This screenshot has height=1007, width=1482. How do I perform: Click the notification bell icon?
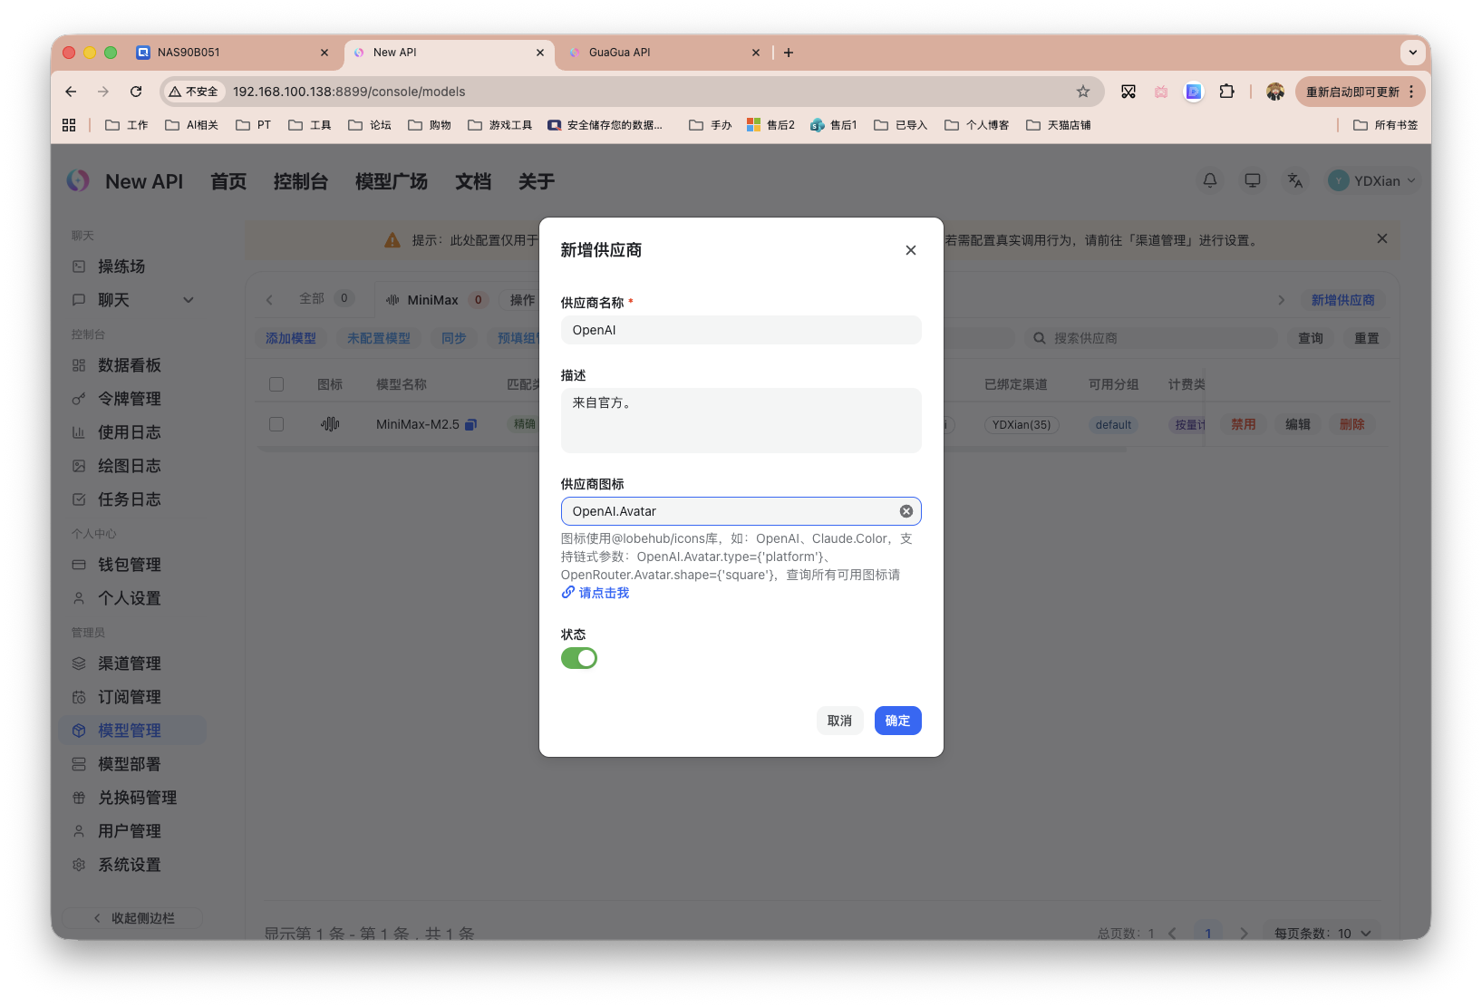pyautogui.click(x=1209, y=180)
